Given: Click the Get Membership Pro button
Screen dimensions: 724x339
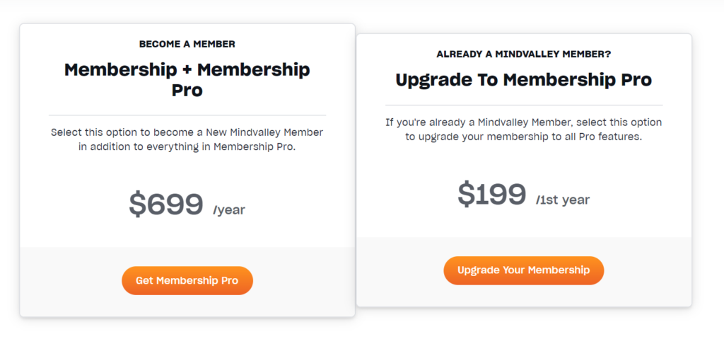Looking at the screenshot, I should click(187, 280).
